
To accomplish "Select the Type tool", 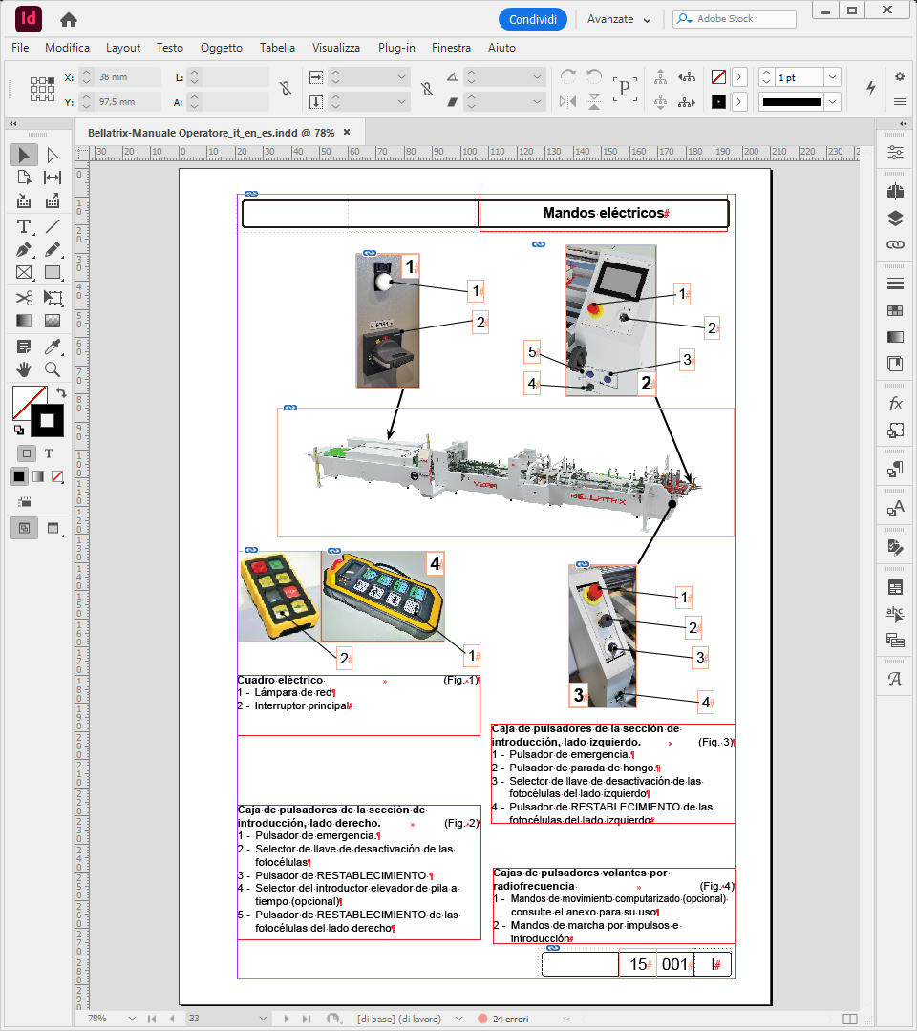I will 24,227.
